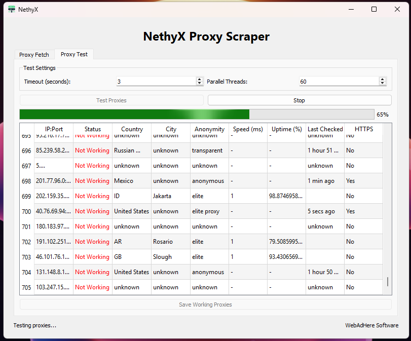This screenshot has height=341, width=411.
Task: Sort by the HTTPS column header
Action: [x=363, y=129]
